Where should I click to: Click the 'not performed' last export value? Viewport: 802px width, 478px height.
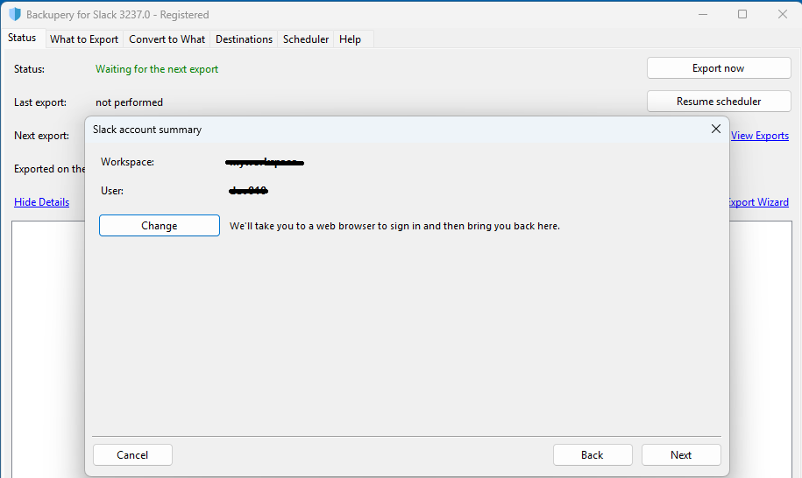(129, 102)
